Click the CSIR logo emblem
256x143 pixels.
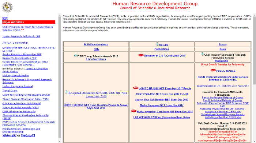pyautogui.click(x=7, y=7)
